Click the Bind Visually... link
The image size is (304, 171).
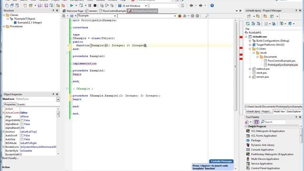(10, 158)
